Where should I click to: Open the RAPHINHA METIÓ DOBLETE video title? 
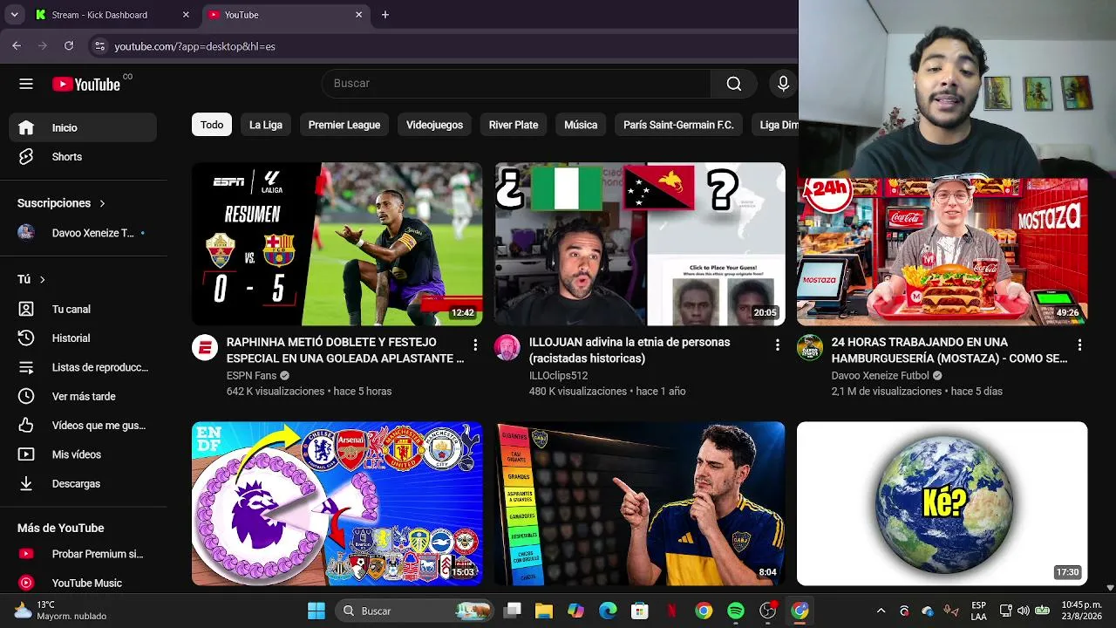click(345, 350)
